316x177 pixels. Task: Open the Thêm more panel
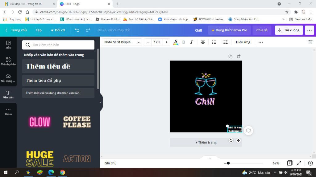click(x=8, y=111)
